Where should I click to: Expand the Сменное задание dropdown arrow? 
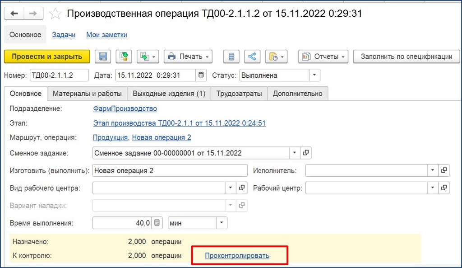click(294, 153)
